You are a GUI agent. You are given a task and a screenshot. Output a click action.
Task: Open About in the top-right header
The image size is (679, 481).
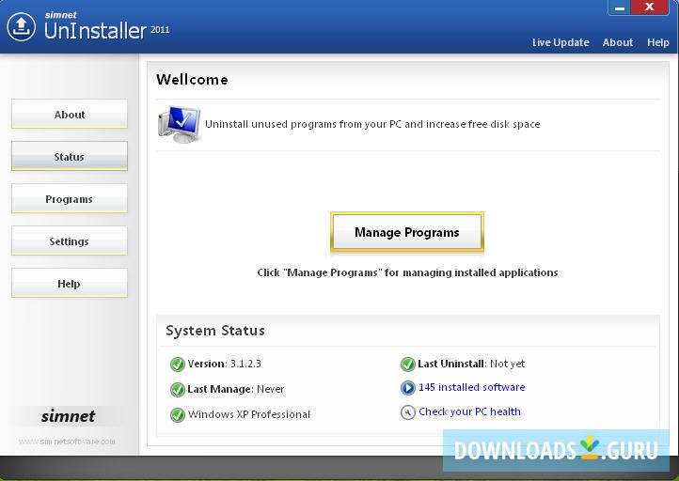coord(618,42)
